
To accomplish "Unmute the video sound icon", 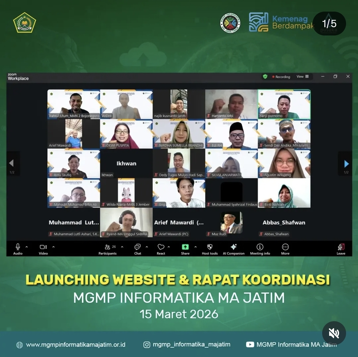I will (x=334, y=333).
